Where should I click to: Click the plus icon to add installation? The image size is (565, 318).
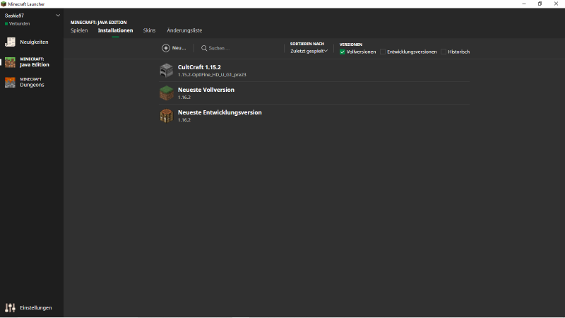click(166, 48)
